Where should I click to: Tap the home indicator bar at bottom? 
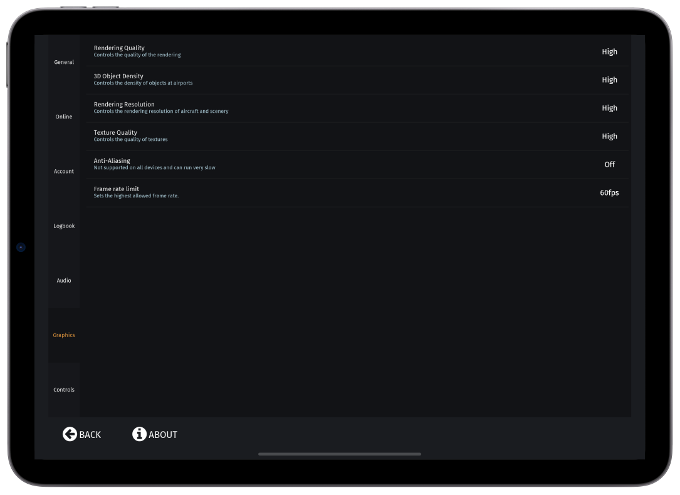pyautogui.click(x=340, y=454)
